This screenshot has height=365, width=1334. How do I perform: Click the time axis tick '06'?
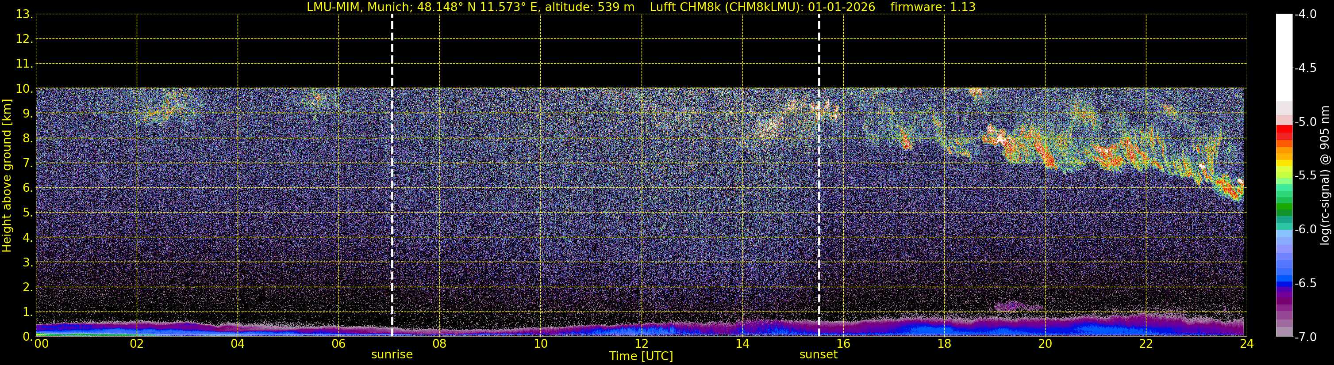(x=338, y=344)
